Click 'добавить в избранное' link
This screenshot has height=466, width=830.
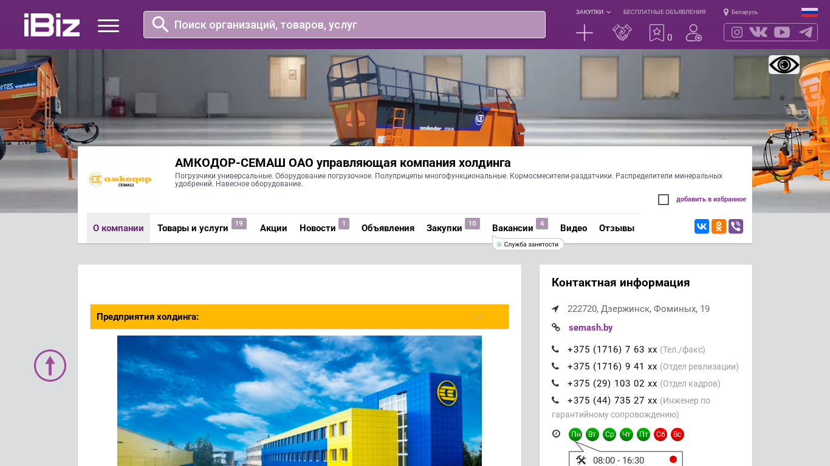click(711, 200)
